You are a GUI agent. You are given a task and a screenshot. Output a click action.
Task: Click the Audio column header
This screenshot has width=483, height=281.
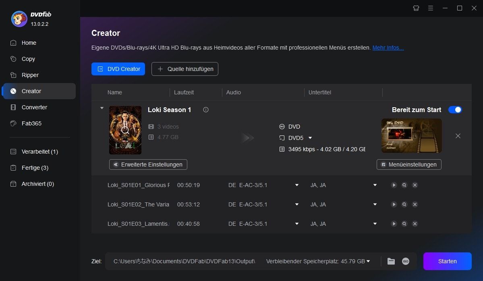pyautogui.click(x=234, y=92)
